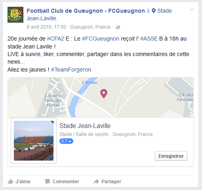The image size is (202, 190).
Task: Click the 9 avril 2016 timestamp
Action: pos(46,27)
